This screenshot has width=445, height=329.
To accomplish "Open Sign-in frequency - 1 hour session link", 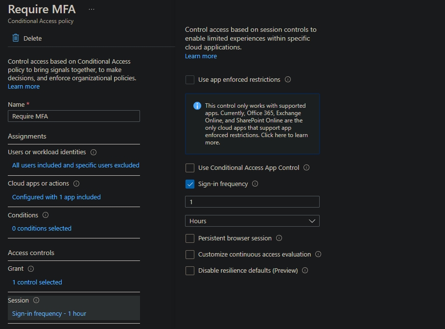I will pos(49,313).
